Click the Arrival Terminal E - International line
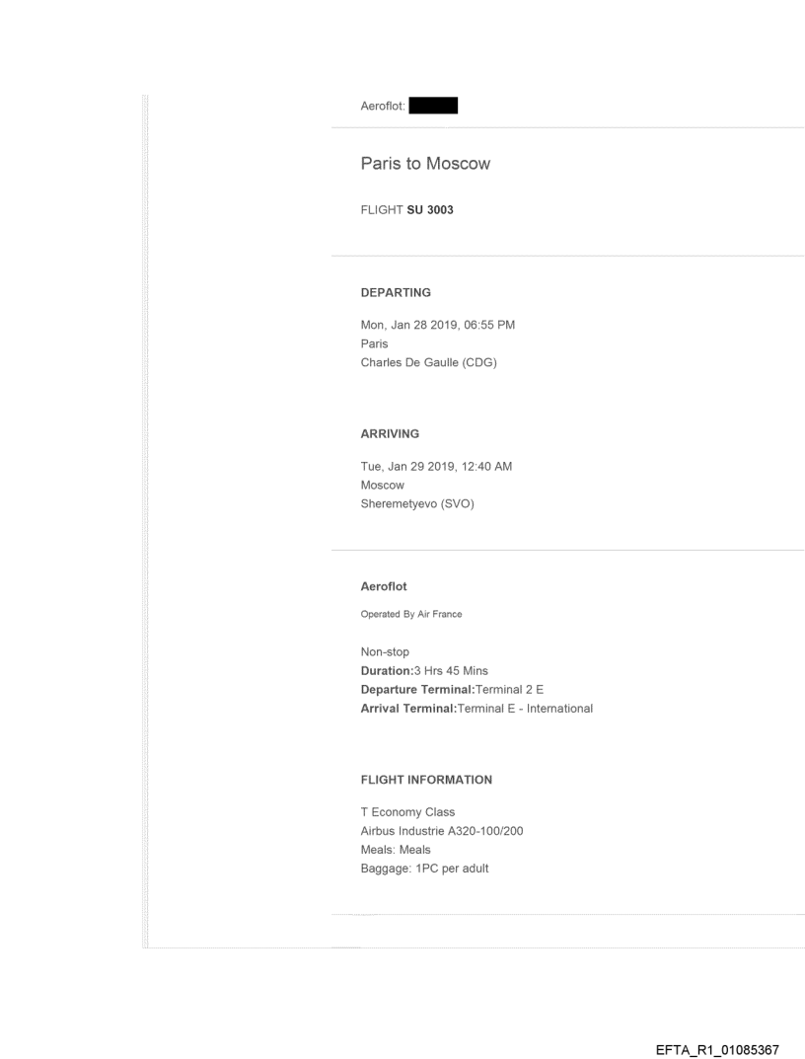 [476, 708]
